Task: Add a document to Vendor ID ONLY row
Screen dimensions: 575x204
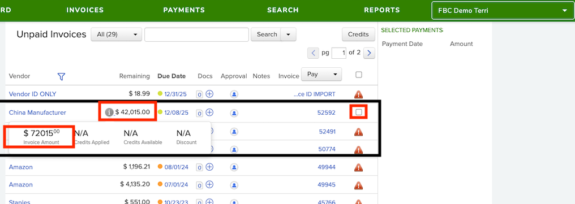Action: [209, 94]
